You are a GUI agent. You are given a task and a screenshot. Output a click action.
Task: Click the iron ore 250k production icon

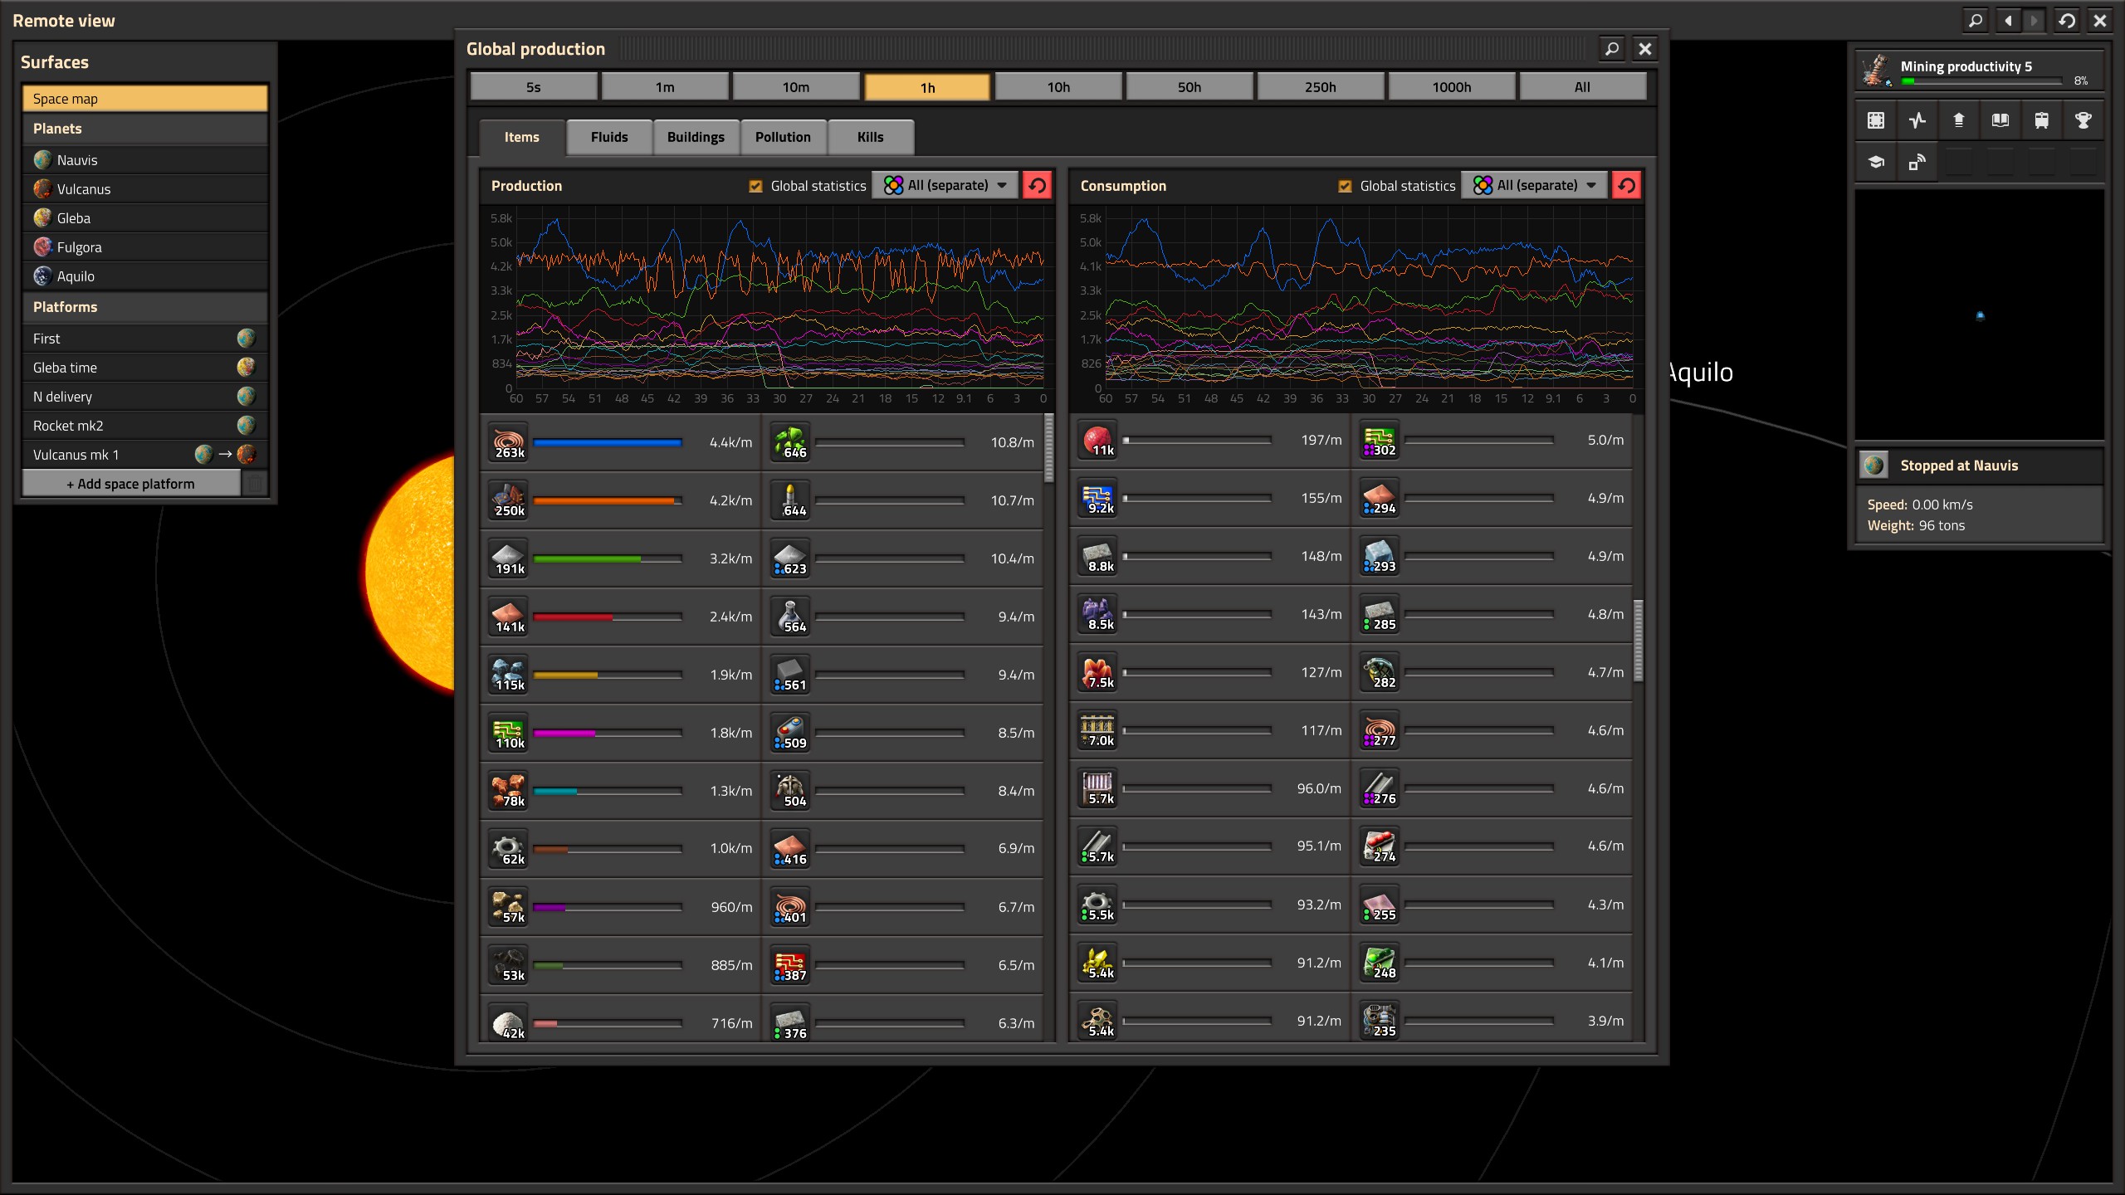tap(508, 500)
